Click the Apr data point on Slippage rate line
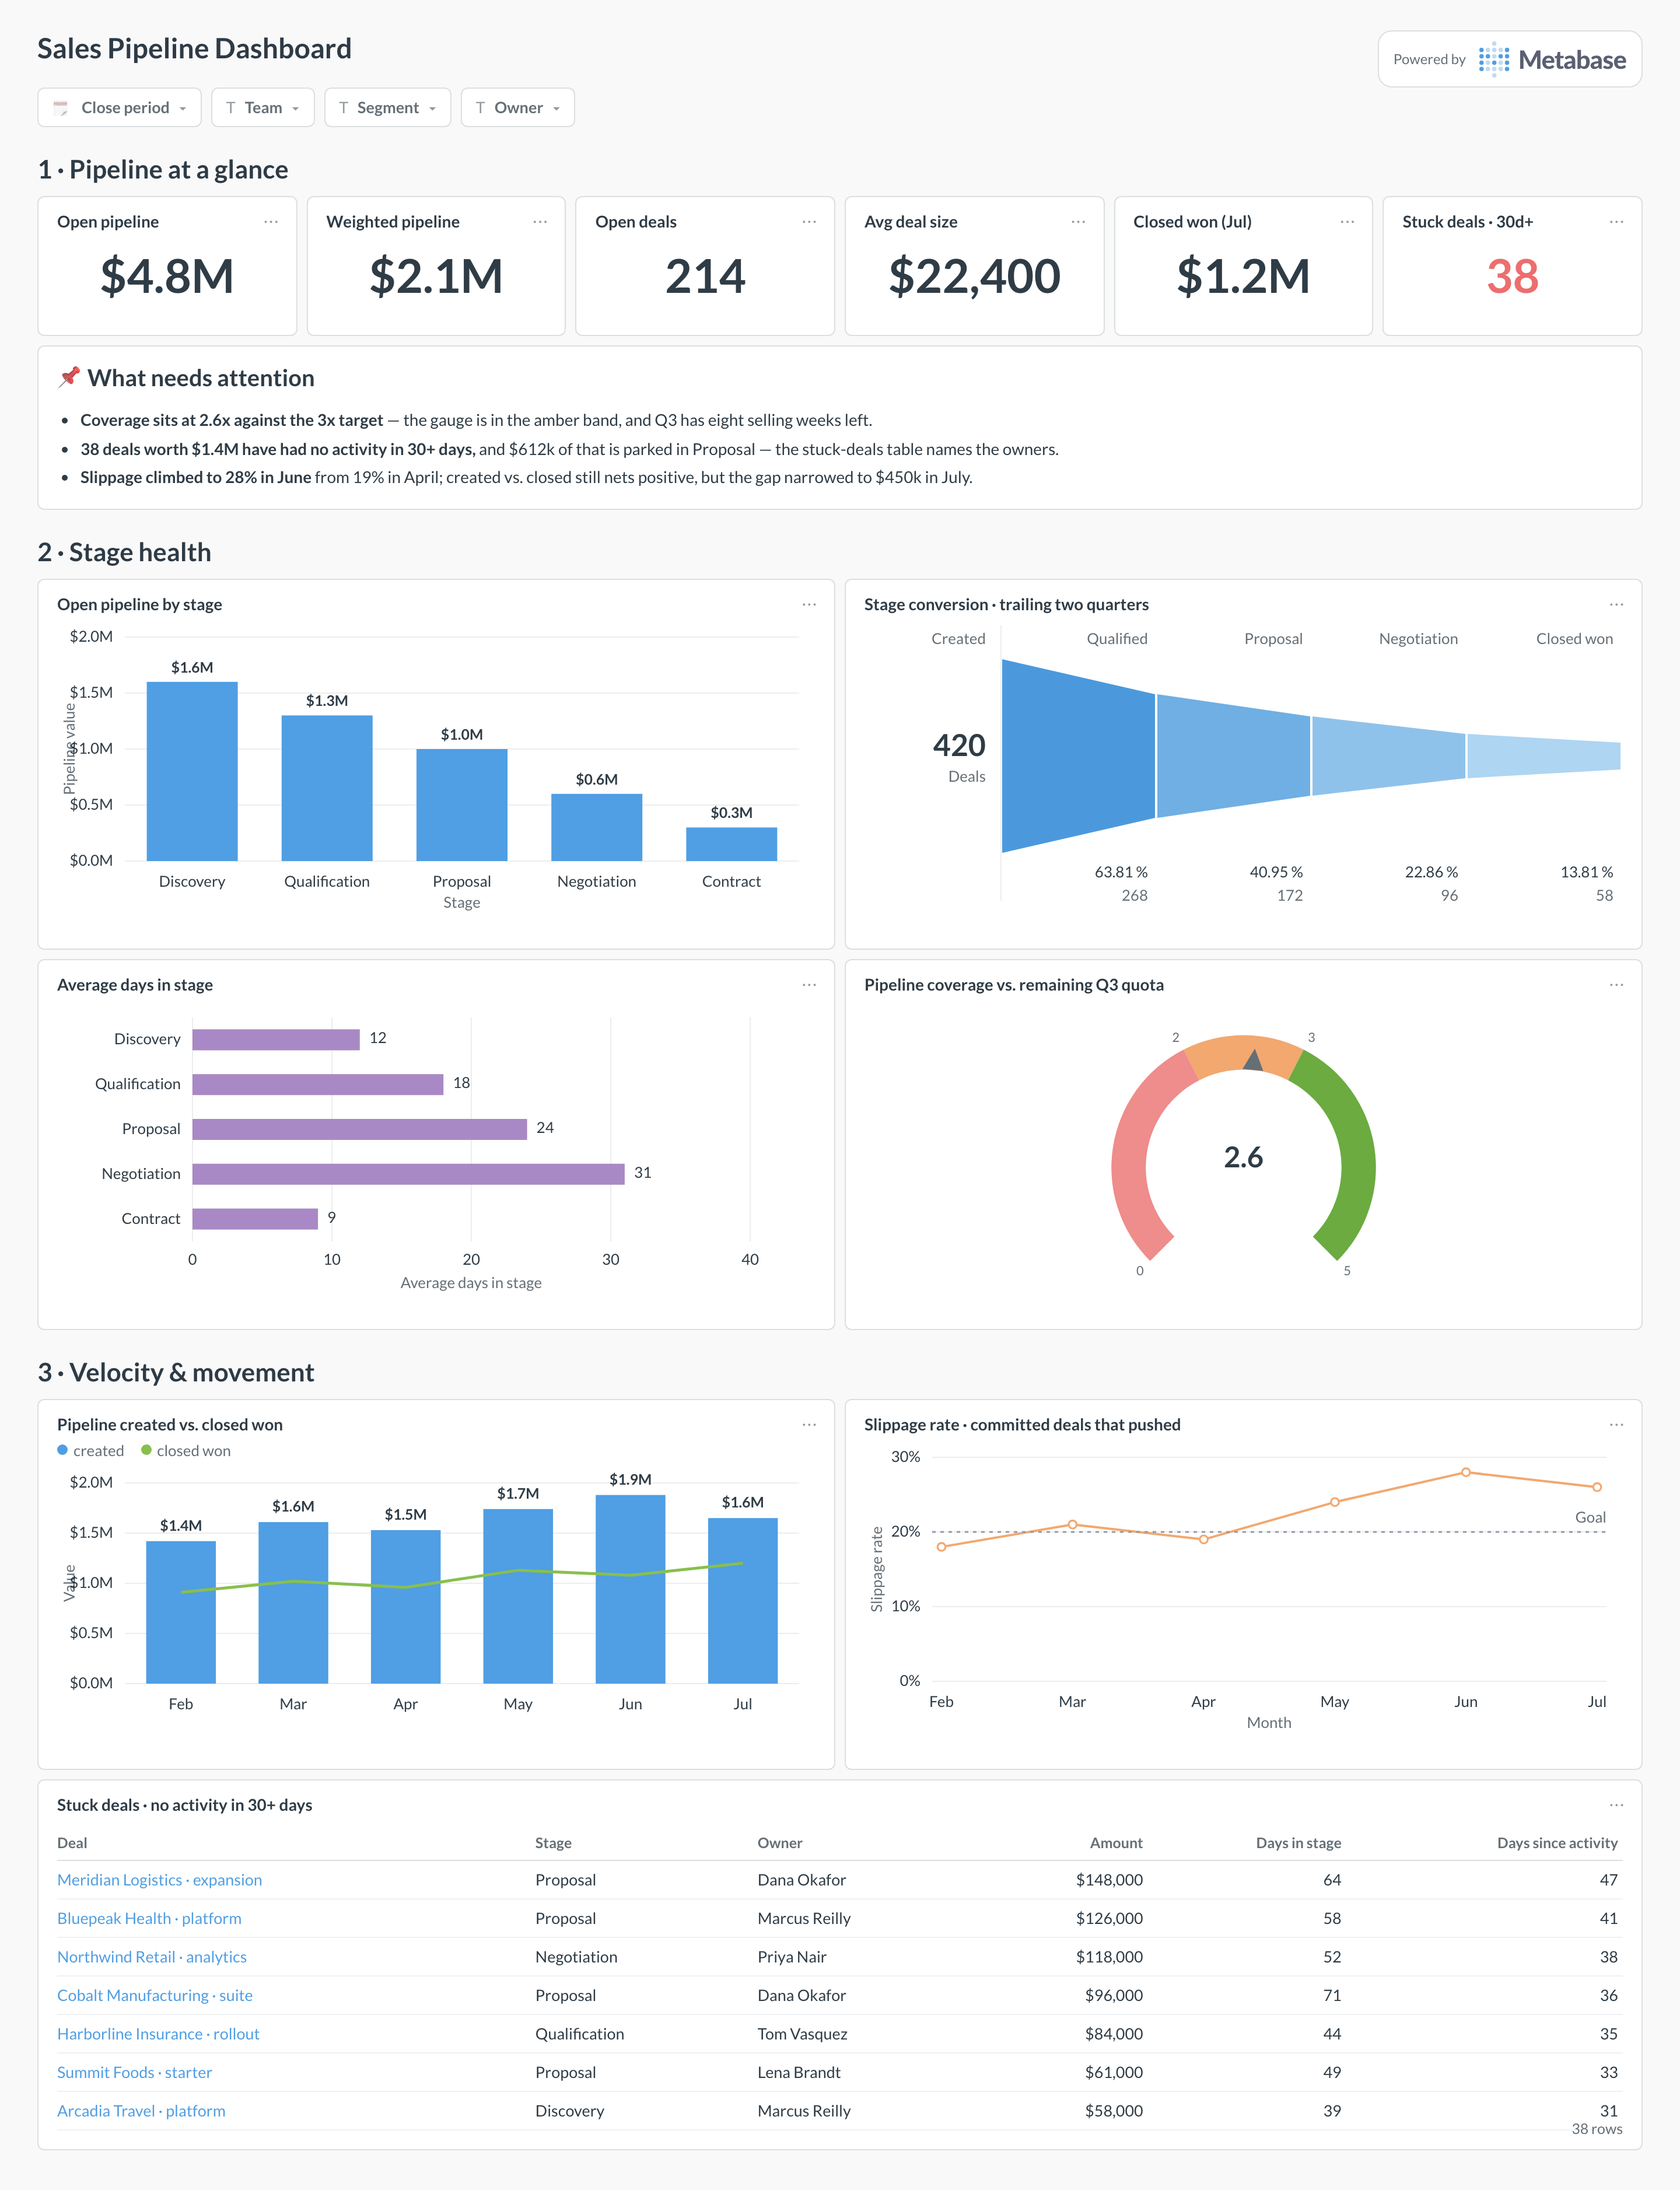The height and width of the screenshot is (2190, 1680). pyautogui.click(x=1203, y=1539)
